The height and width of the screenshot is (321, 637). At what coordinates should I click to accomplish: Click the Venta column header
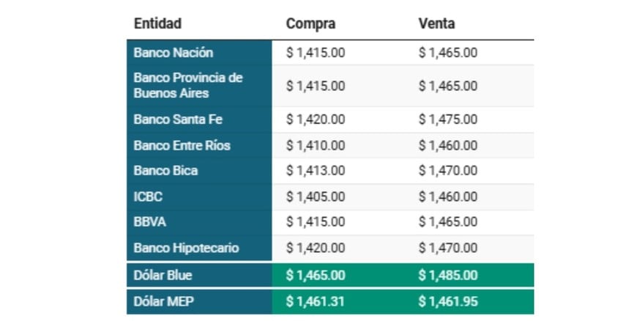[x=436, y=23]
